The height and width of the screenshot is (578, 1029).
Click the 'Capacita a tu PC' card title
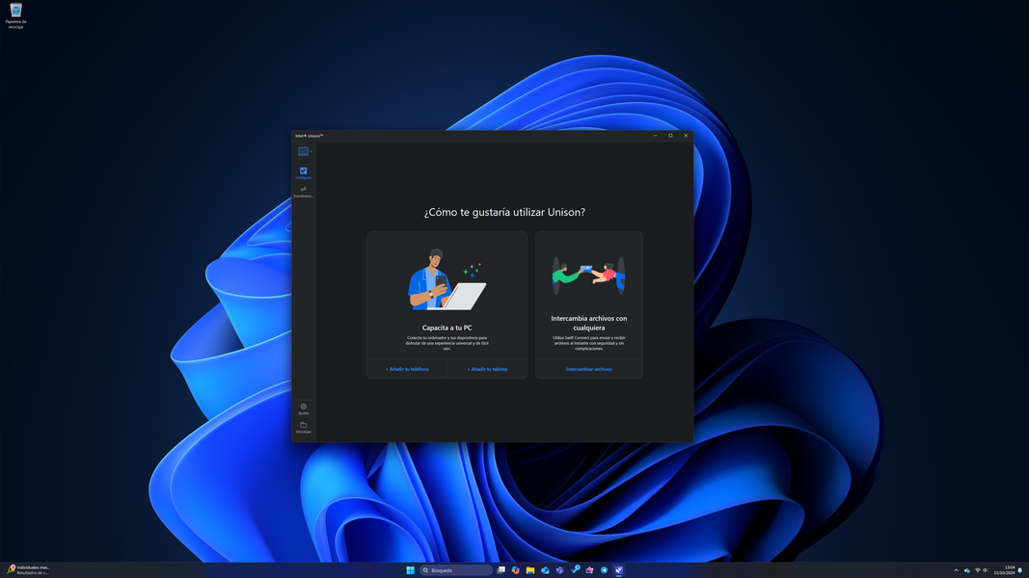click(x=447, y=328)
